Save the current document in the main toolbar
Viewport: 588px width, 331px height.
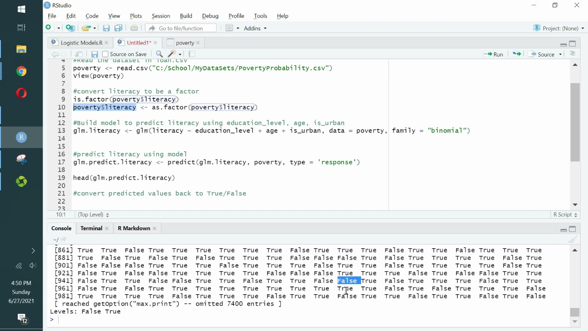(106, 28)
